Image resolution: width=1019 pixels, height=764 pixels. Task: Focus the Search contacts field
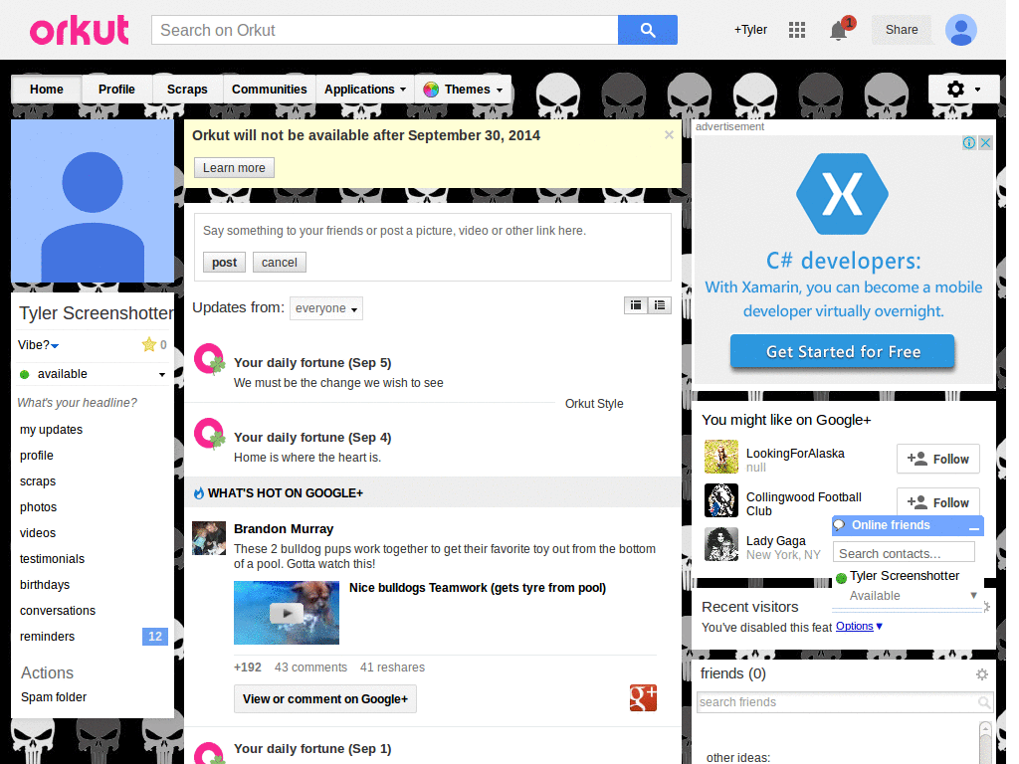[904, 553]
